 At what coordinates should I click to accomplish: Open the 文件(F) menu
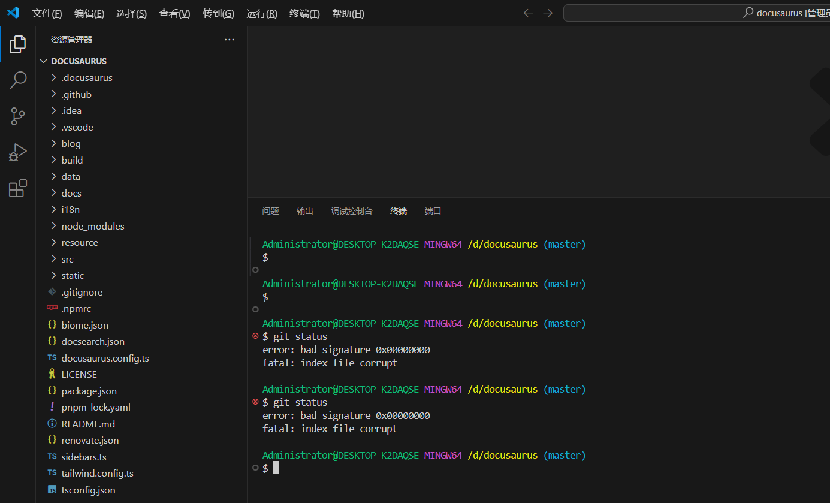point(47,13)
